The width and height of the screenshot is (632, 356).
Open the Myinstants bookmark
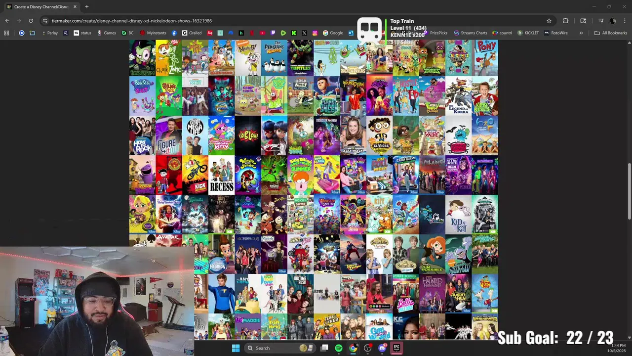tap(153, 33)
